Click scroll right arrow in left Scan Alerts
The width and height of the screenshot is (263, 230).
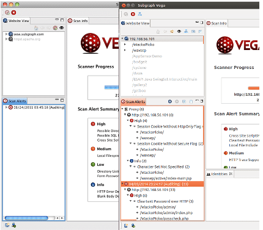pos(62,218)
